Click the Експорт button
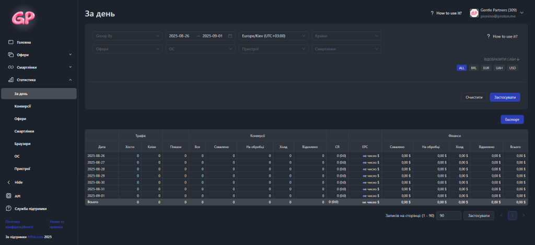Viewport: 535px width, 245px height. 511,119
